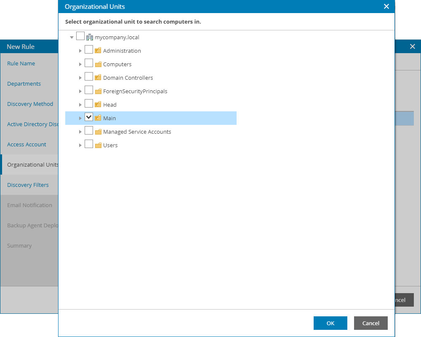Collapse the mycompany.local tree node

coord(72,37)
